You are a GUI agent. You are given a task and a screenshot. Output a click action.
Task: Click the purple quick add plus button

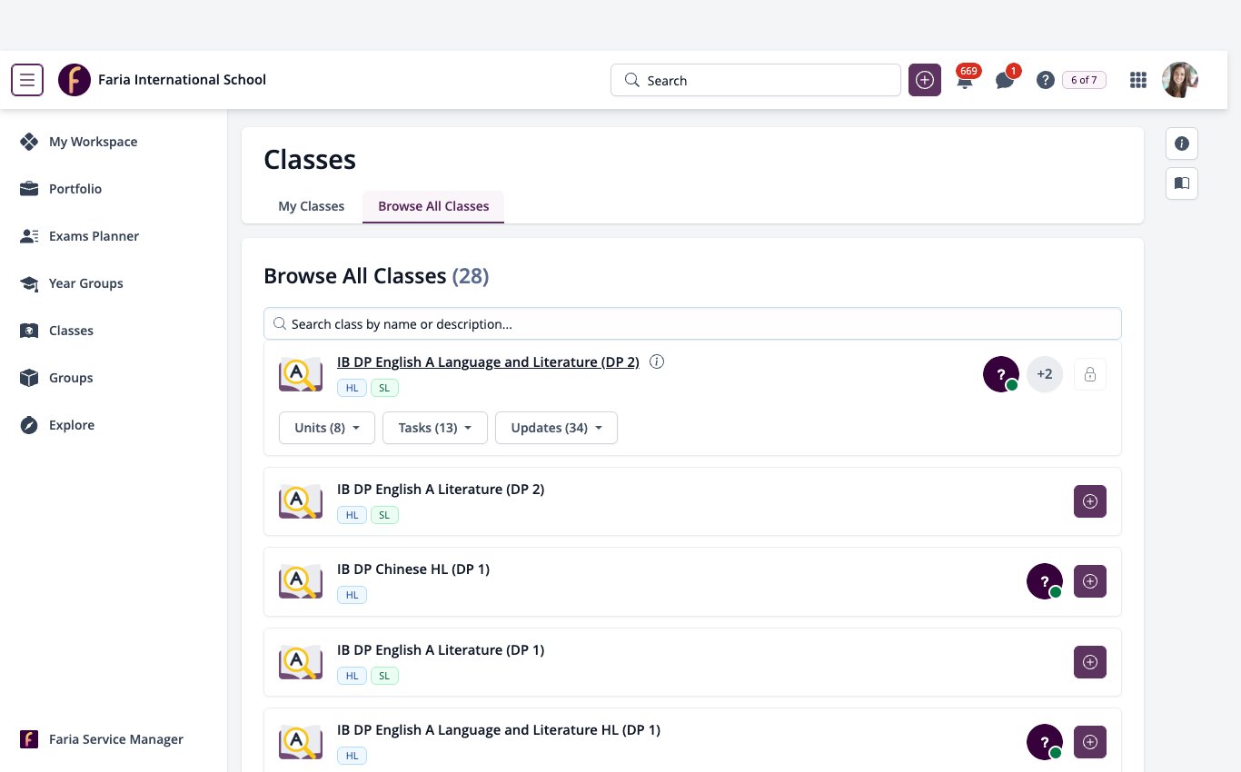[x=925, y=80]
